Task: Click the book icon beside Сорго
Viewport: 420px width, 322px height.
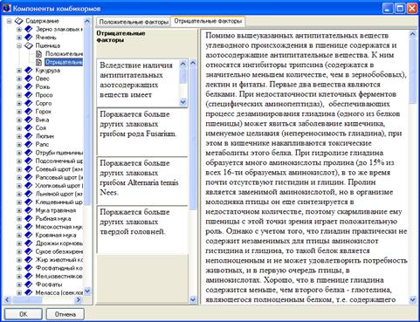Action: click(28, 103)
